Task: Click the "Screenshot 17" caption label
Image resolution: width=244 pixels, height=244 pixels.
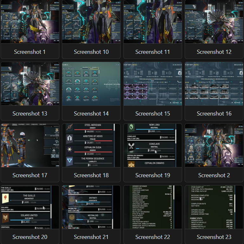Action: (x=30, y=175)
